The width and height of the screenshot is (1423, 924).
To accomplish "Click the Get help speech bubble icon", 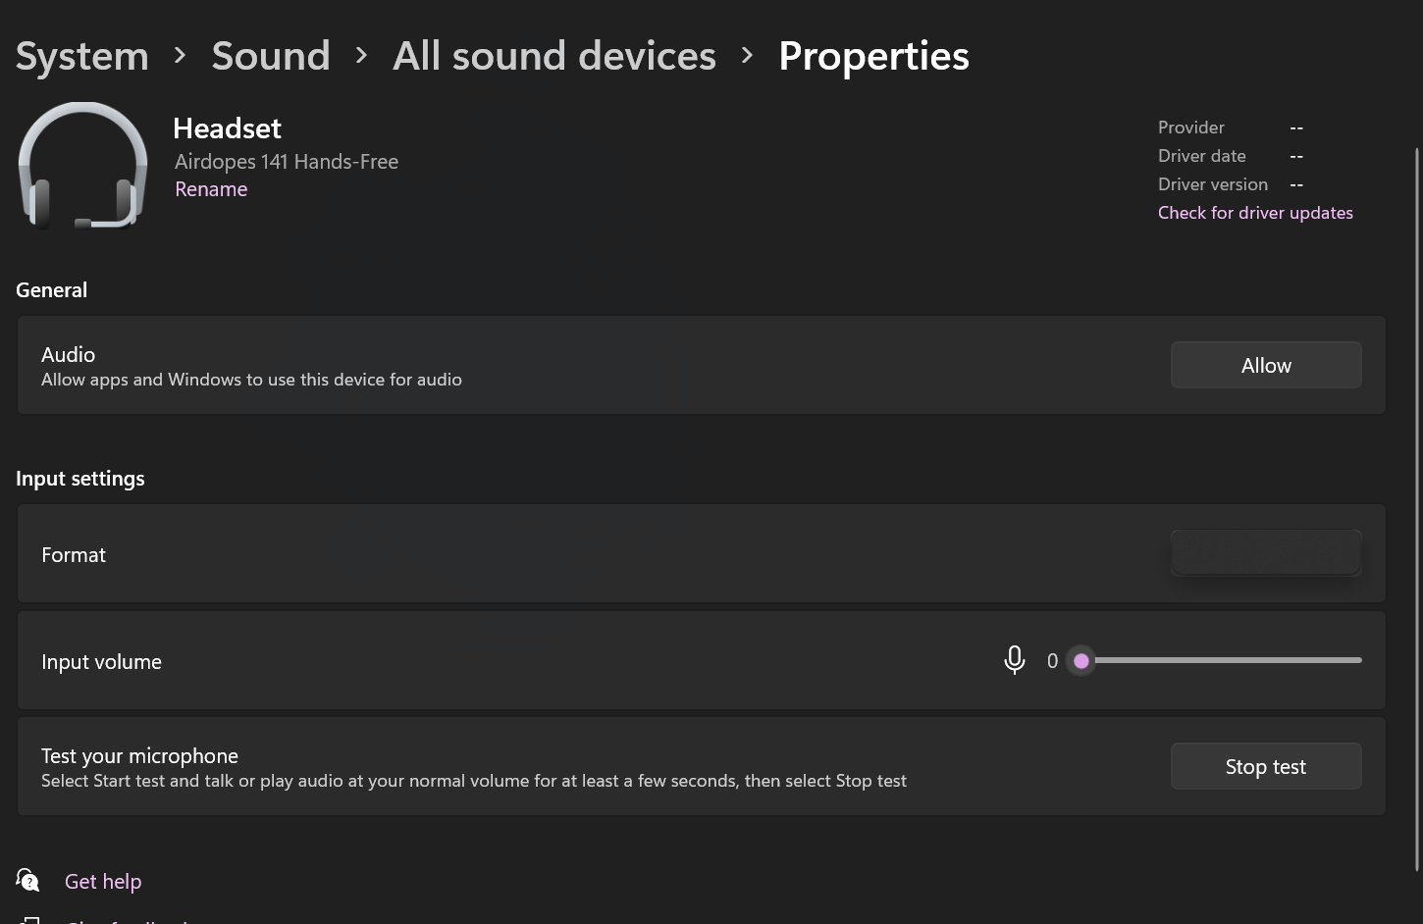I will click(28, 880).
